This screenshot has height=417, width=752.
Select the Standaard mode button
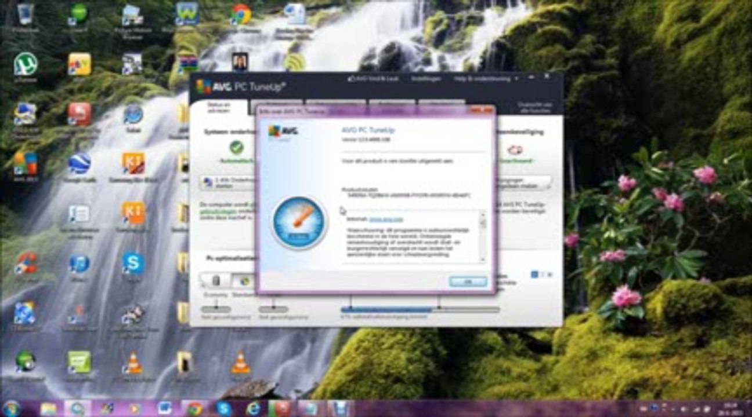[244, 281]
